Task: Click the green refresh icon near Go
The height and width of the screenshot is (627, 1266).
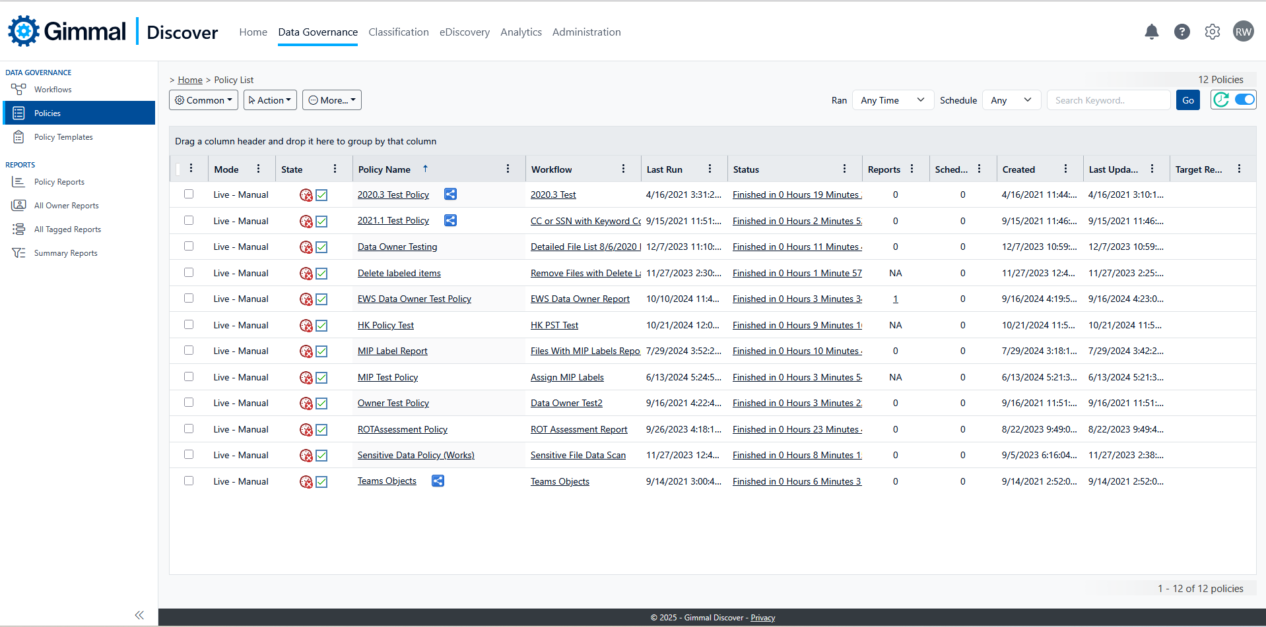Action: pos(1221,100)
